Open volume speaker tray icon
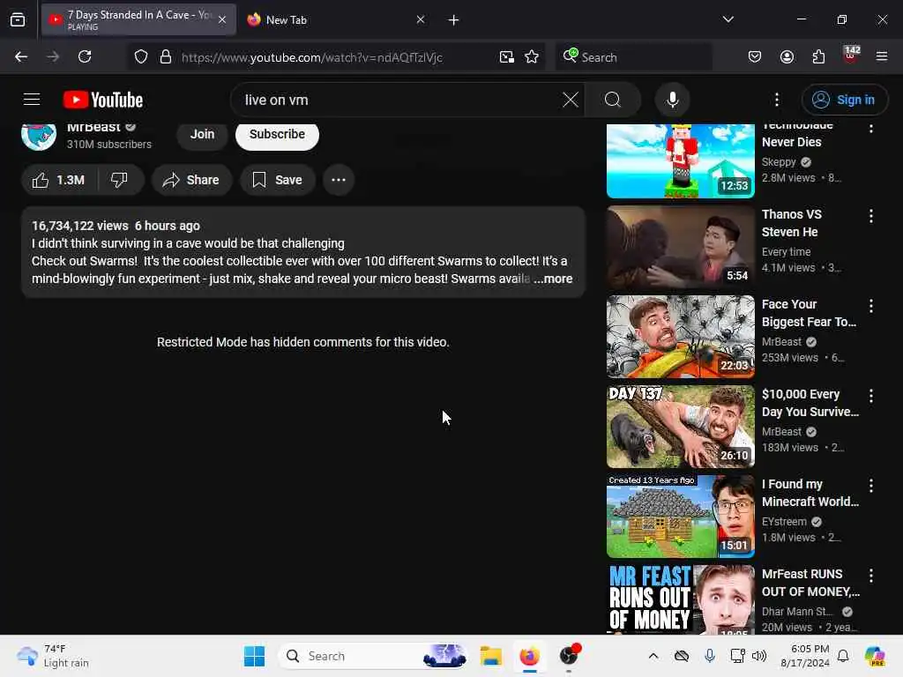 759,656
